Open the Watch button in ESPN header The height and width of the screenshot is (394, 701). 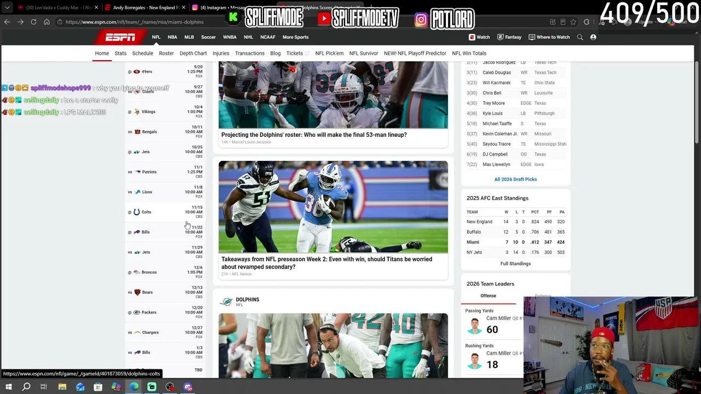(x=479, y=37)
